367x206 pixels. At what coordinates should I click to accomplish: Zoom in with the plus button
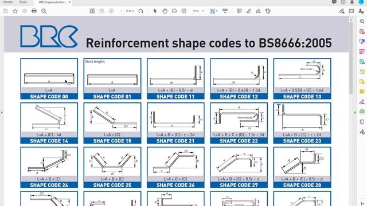pos(184,11)
